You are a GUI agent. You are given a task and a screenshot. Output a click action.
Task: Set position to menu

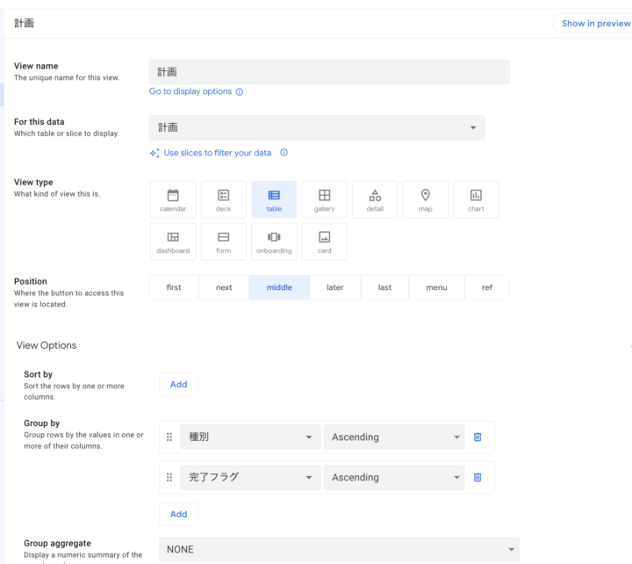coord(436,287)
